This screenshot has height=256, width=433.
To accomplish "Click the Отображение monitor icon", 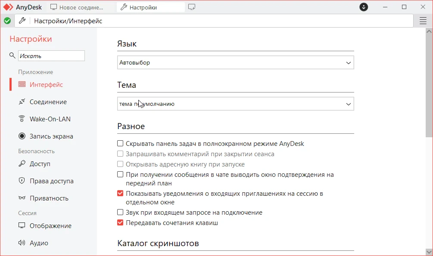I will 22,225.
